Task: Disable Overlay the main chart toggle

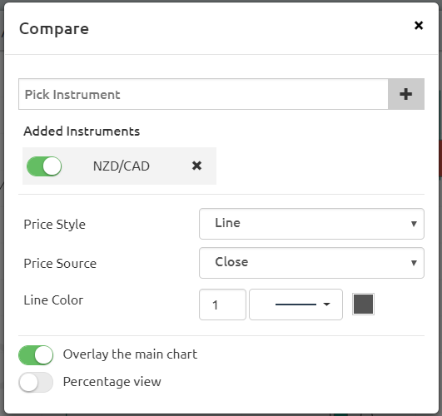Action: click(36, 355)
